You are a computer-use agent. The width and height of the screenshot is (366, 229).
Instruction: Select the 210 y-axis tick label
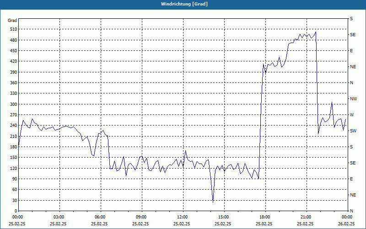(x=14, y=136)
